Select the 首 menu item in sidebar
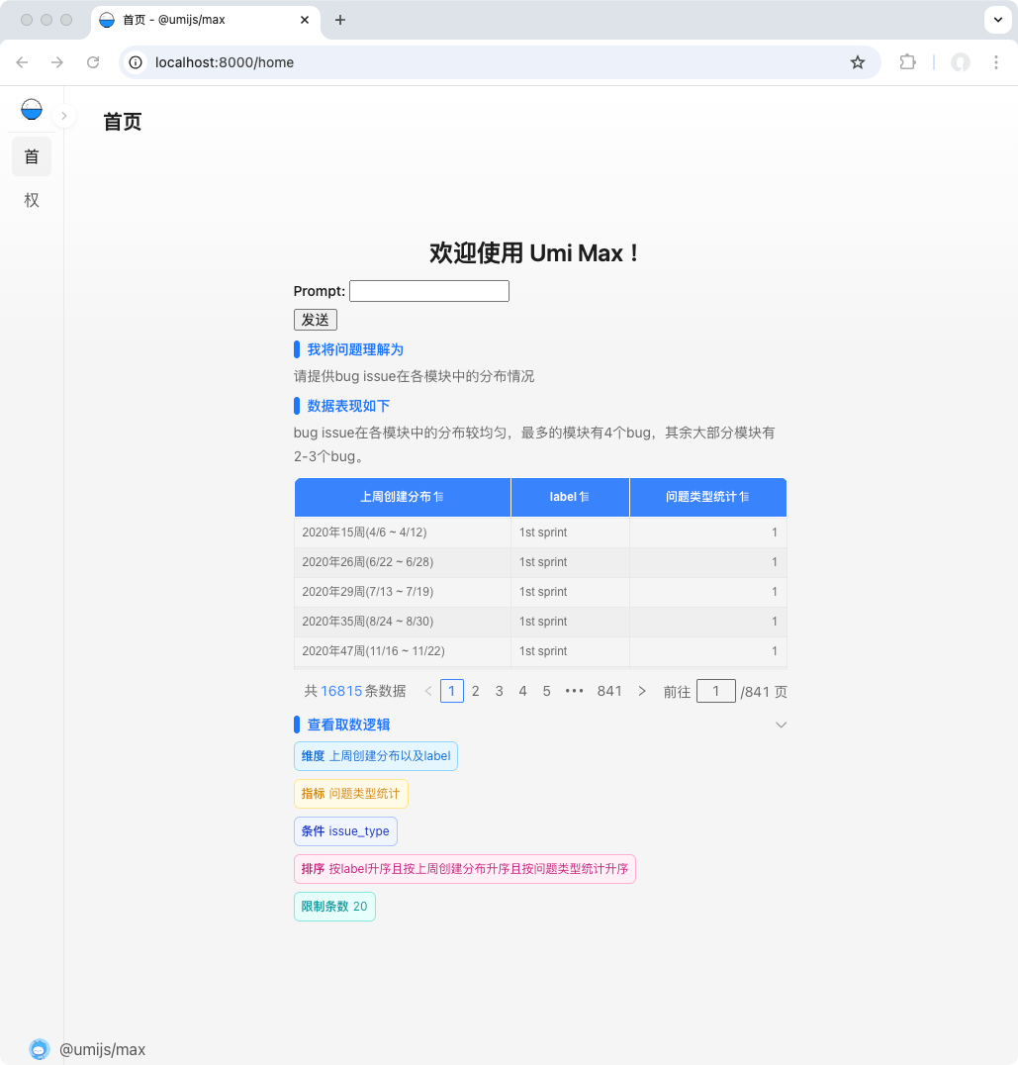The image size is (1018, 1065). (x=32, y=156)
